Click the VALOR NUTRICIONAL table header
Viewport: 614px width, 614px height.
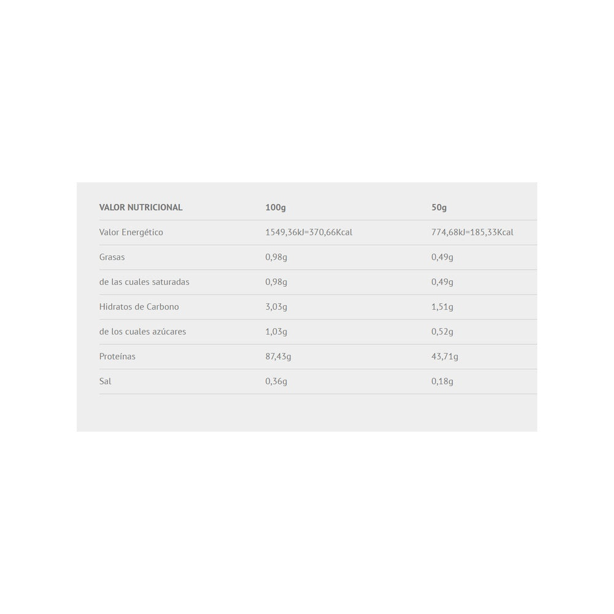pos(141,208)
